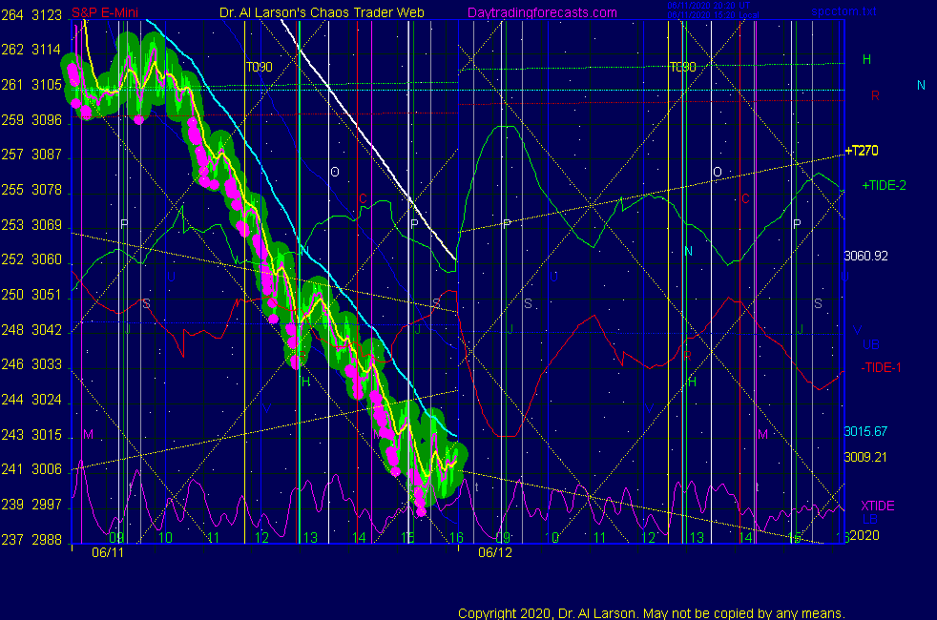Screen dimensions: 937x620
Task: Click the 250 axis value
Action: click(x=12, y=295)
